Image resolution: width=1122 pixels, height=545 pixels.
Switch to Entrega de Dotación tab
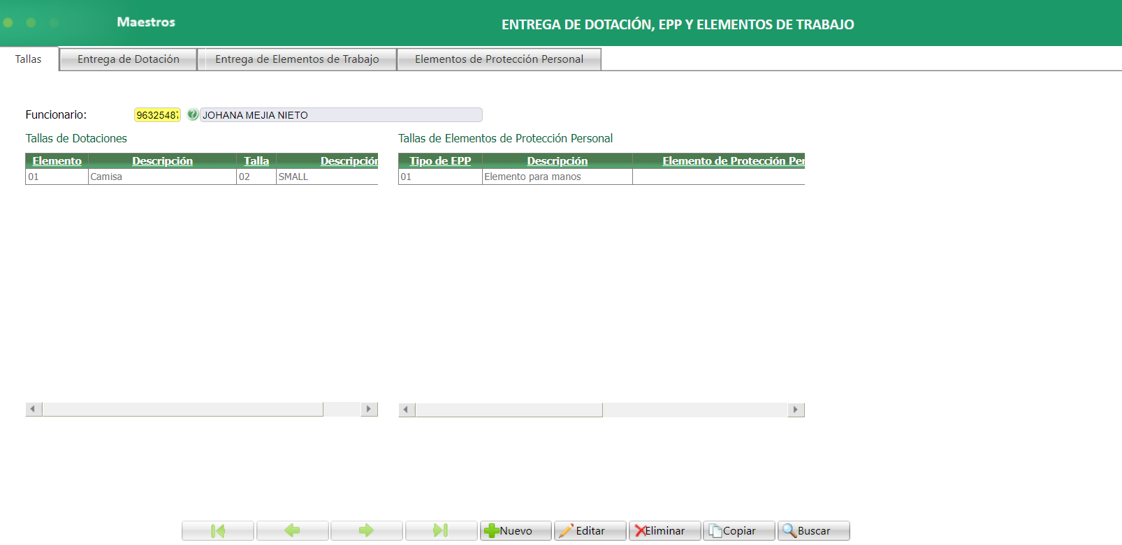[129, 59]
